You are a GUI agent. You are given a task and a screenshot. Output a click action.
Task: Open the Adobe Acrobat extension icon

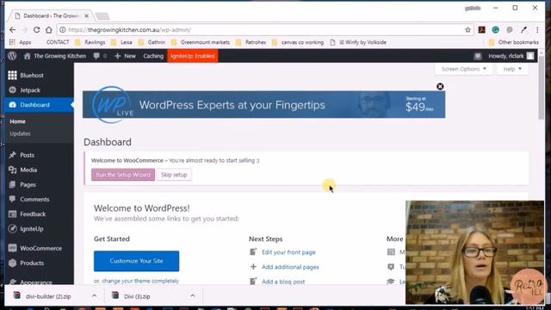[x=482, y=30]
